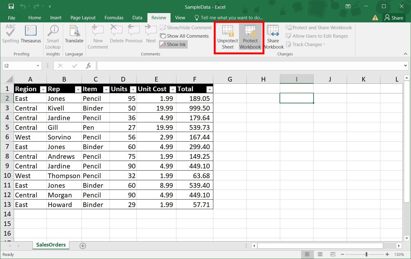Click the cell containing Kivell
Image resolution: width=411 pixels, height=259 pixels.
(x=64, y=108)
